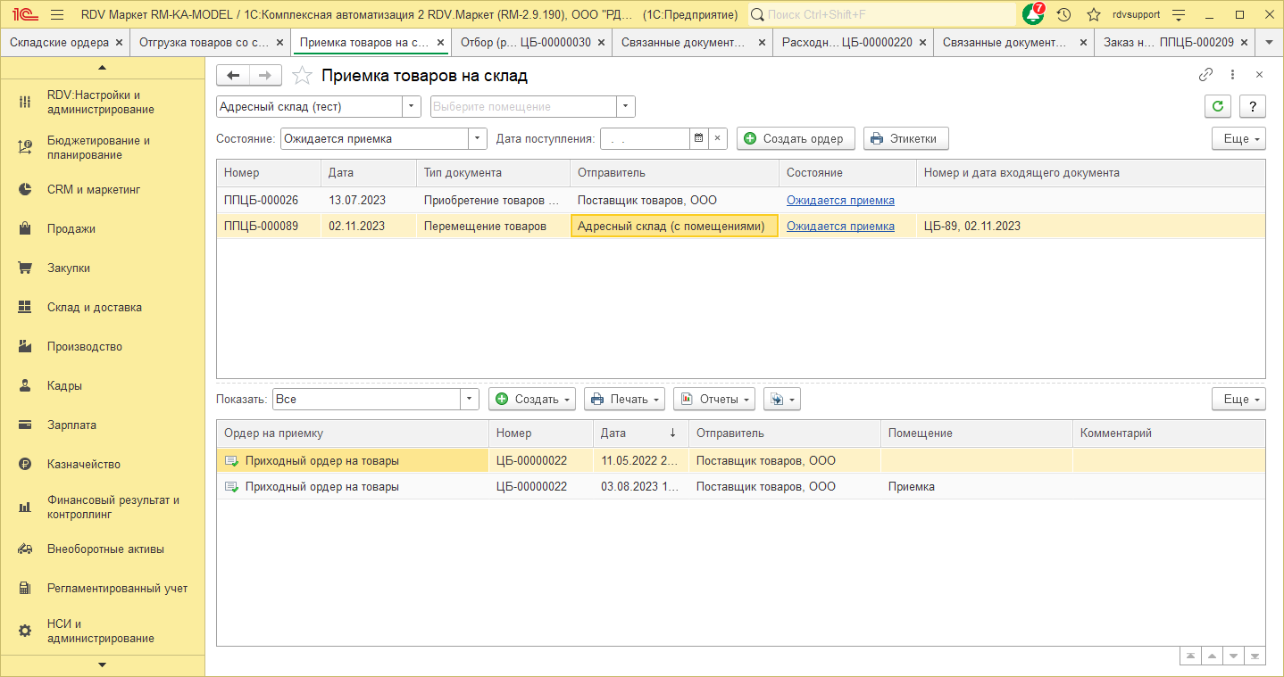Open the main hamburger menu
This screenshot has width=1284, height=677.
(57, 15)
